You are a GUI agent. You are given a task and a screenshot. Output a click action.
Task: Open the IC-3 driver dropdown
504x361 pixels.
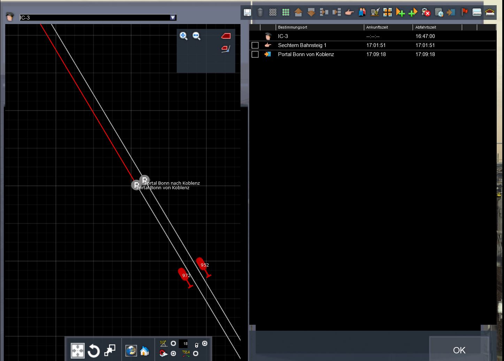173,17
